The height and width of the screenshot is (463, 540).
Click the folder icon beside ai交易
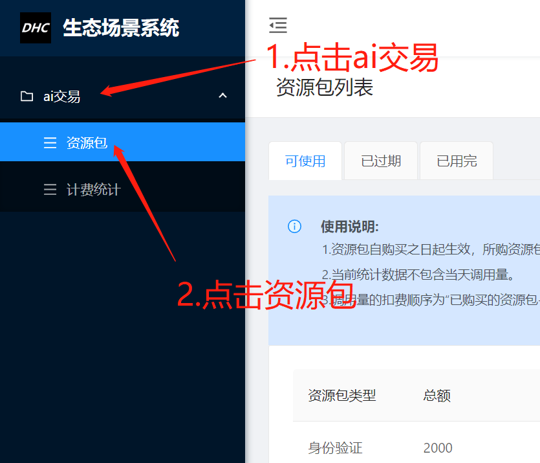[27, 96]
